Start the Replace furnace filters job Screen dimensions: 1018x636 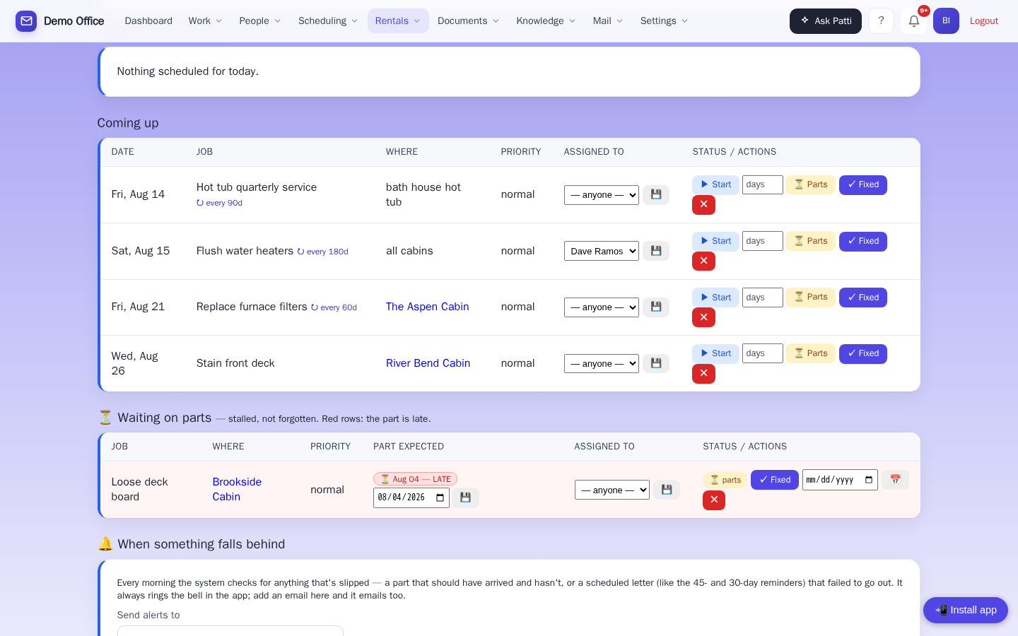[715, 298]
